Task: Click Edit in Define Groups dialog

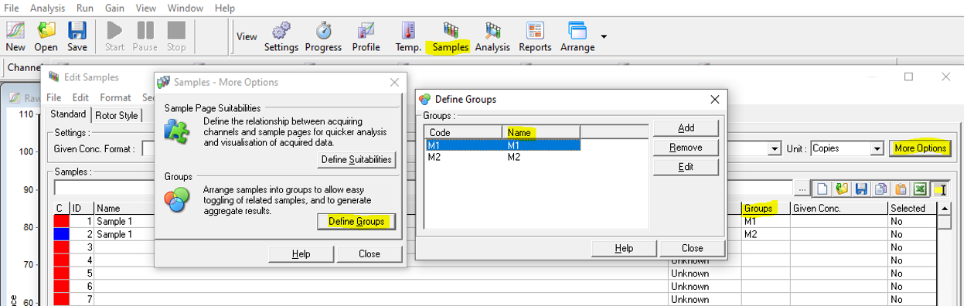Action: pos(686,167)
